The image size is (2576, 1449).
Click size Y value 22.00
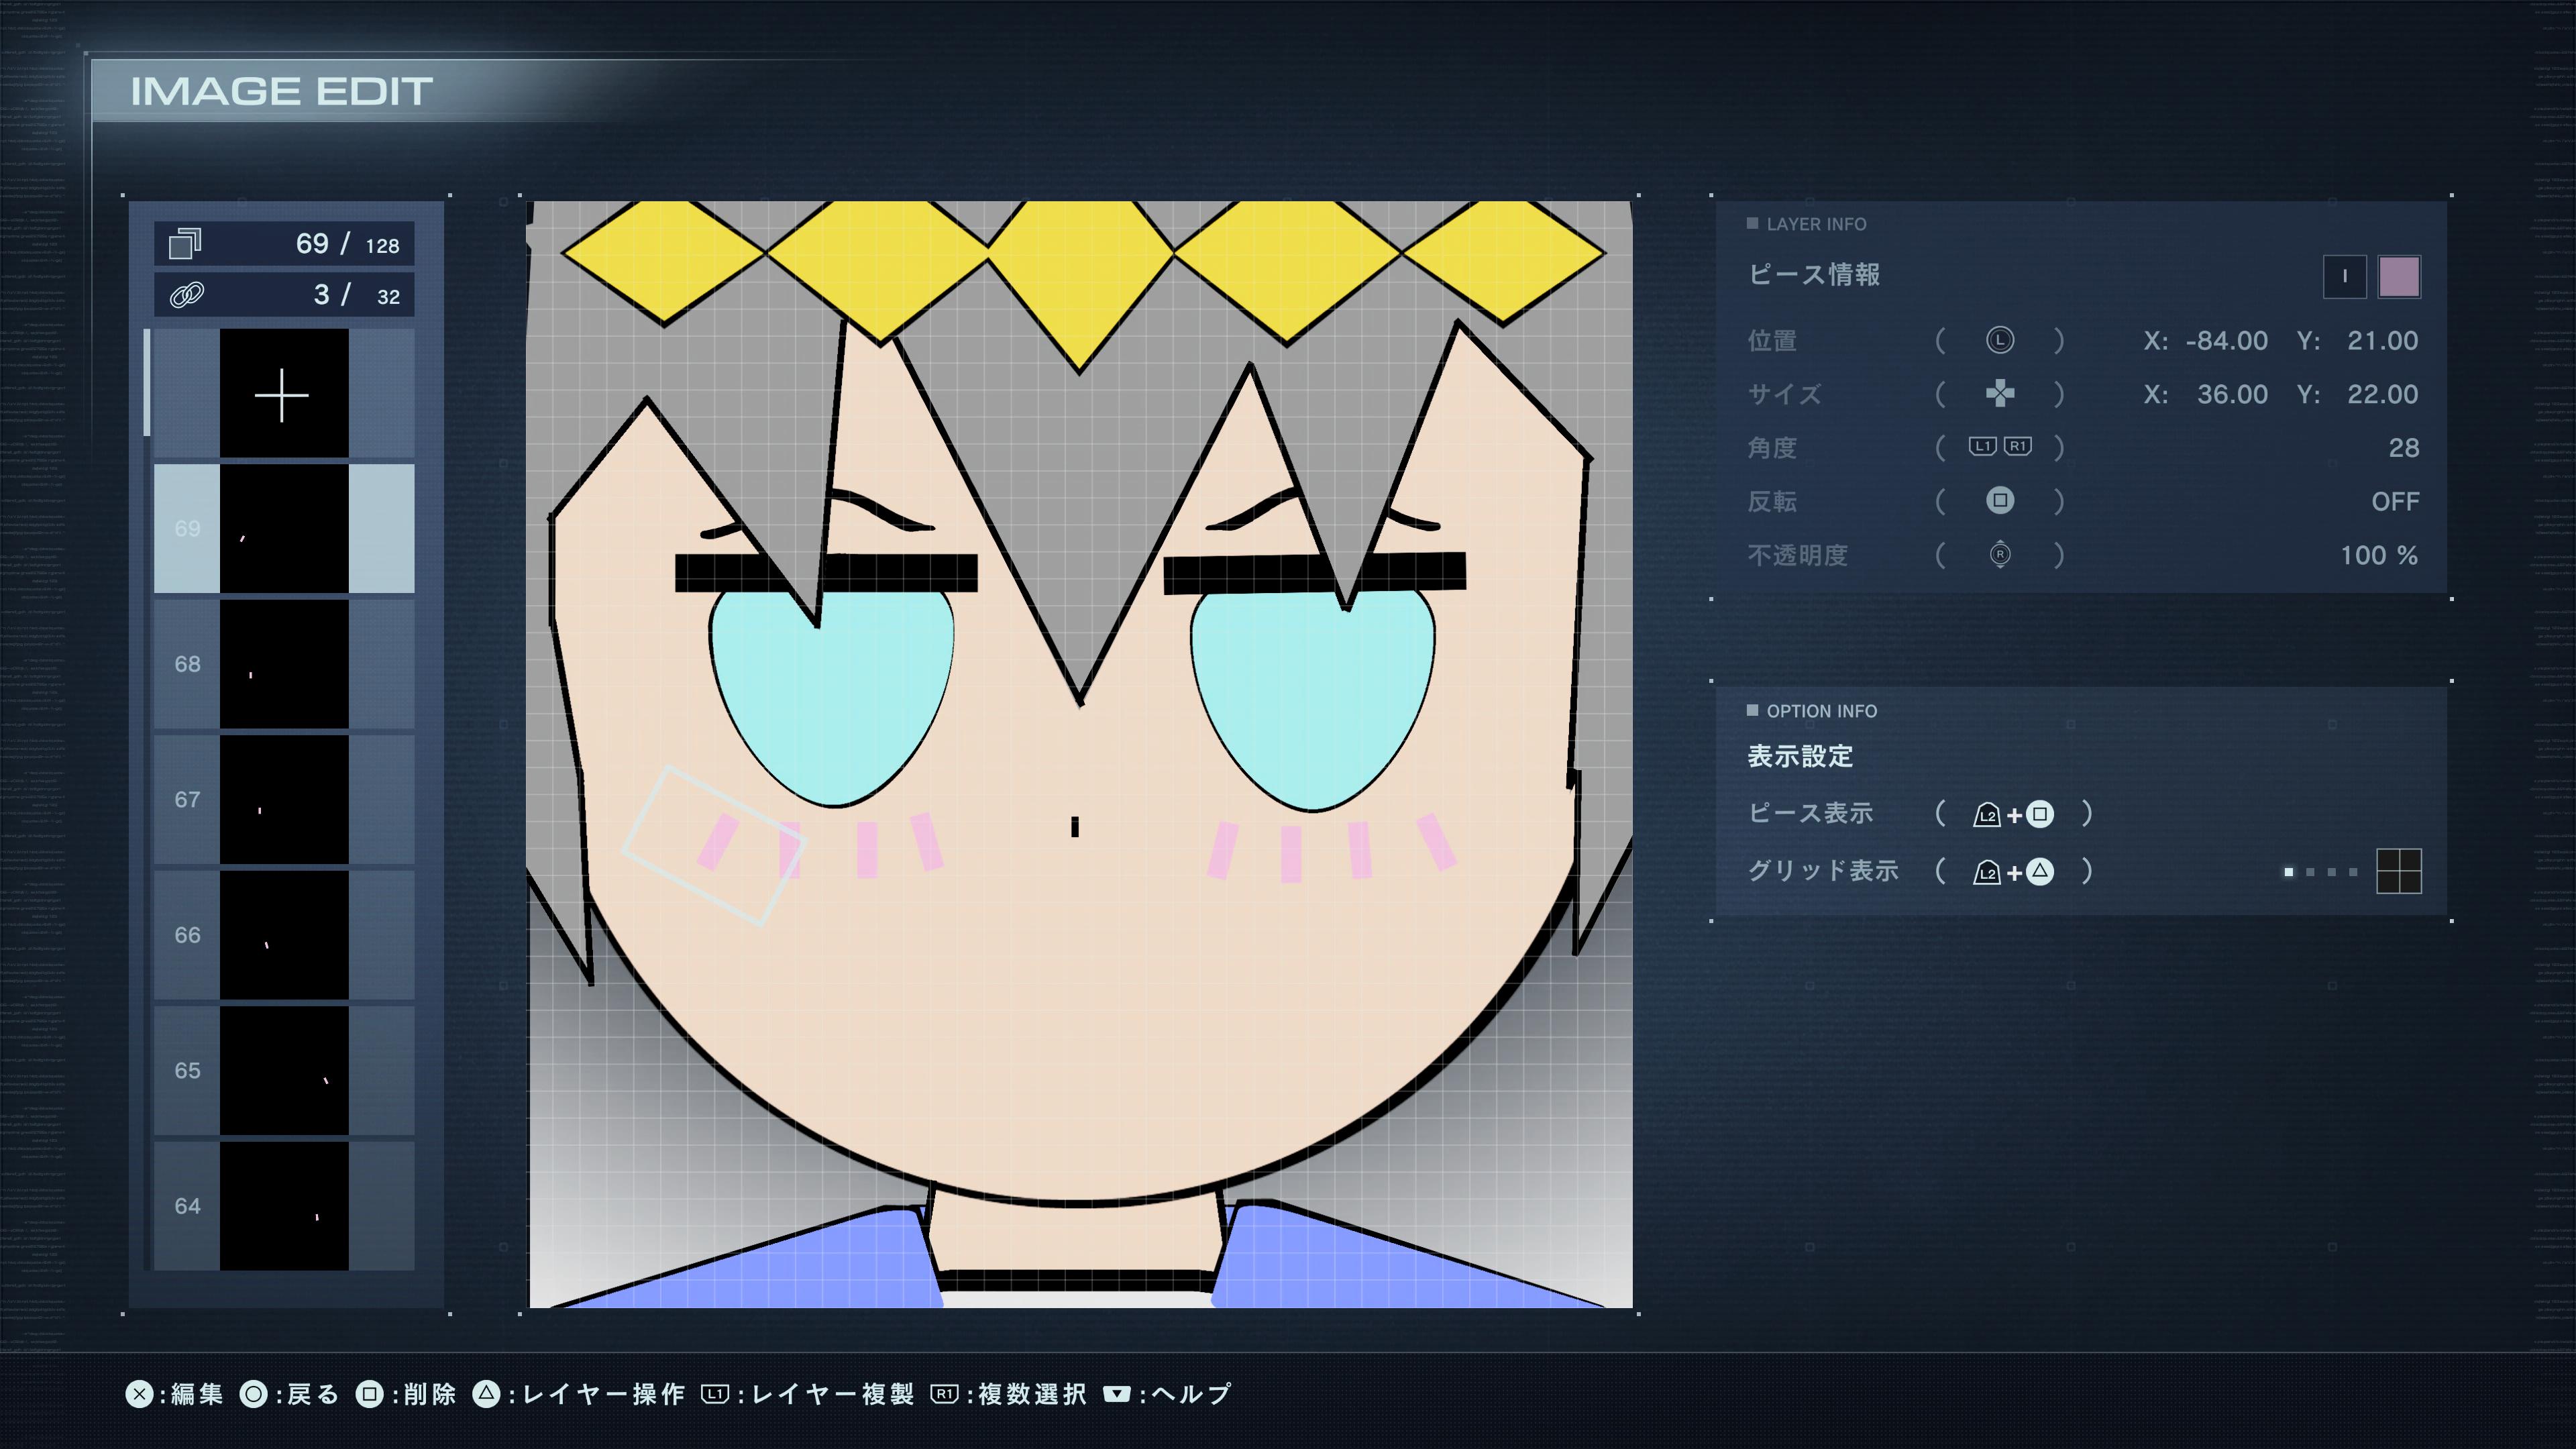pos(2383,394)
